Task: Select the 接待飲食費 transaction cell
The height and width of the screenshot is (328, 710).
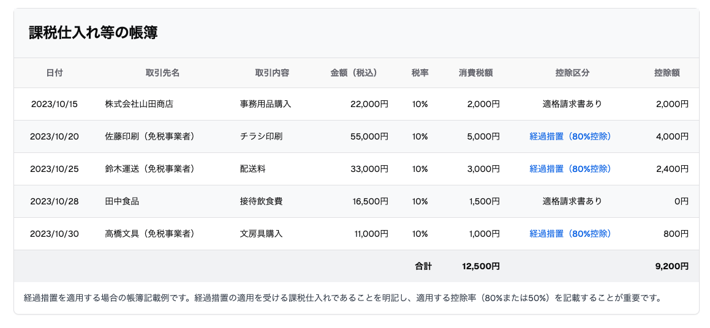Action: (x=261, y=201)
